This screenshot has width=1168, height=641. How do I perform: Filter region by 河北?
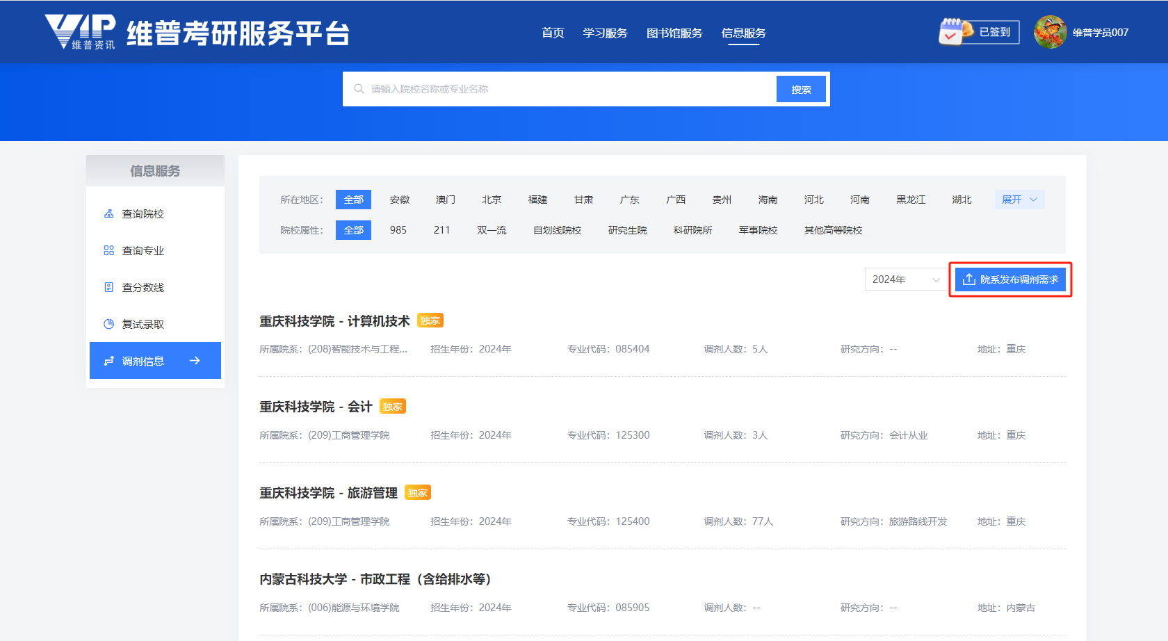(813, 200)
